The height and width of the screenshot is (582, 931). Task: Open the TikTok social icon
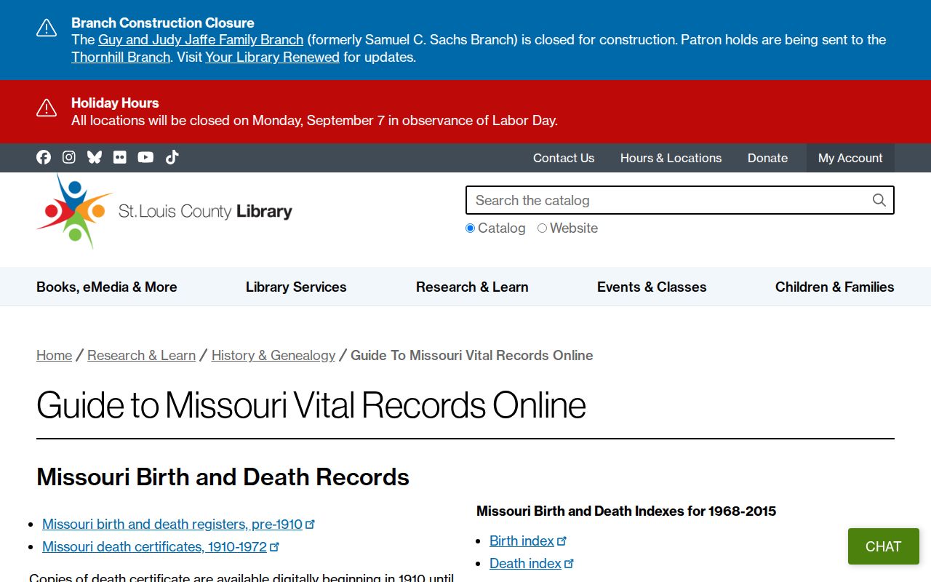[x=172, y=157]
